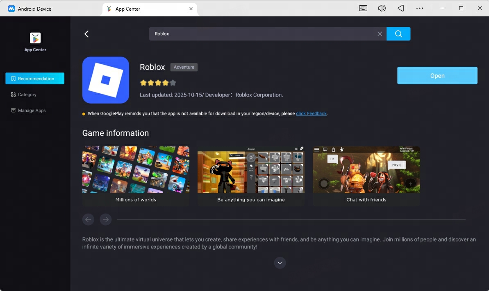
Task: Open Manage Apps in the sidebar
Action: pyautogui.click(x=31, y=110)
